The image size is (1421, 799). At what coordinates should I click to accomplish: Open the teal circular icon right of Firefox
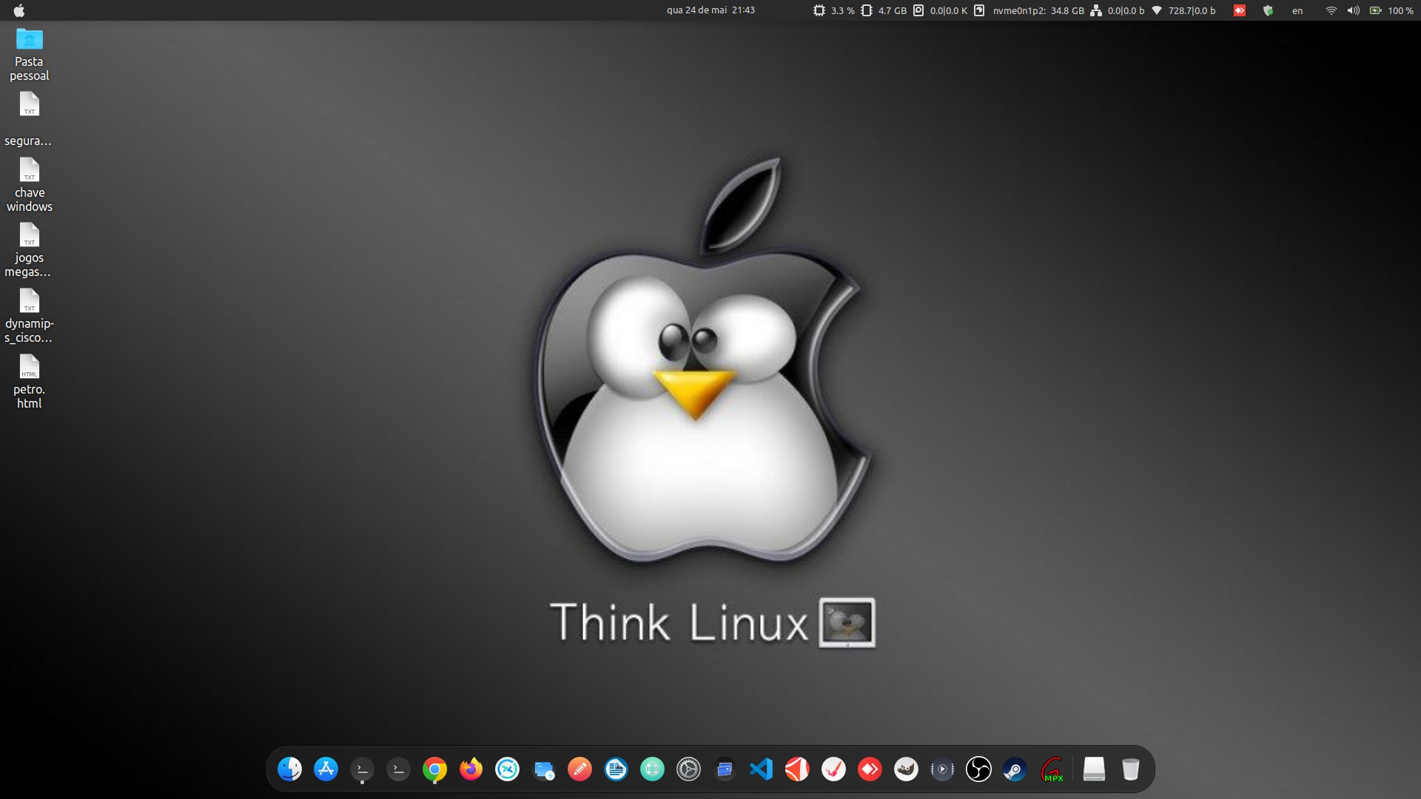507,769
